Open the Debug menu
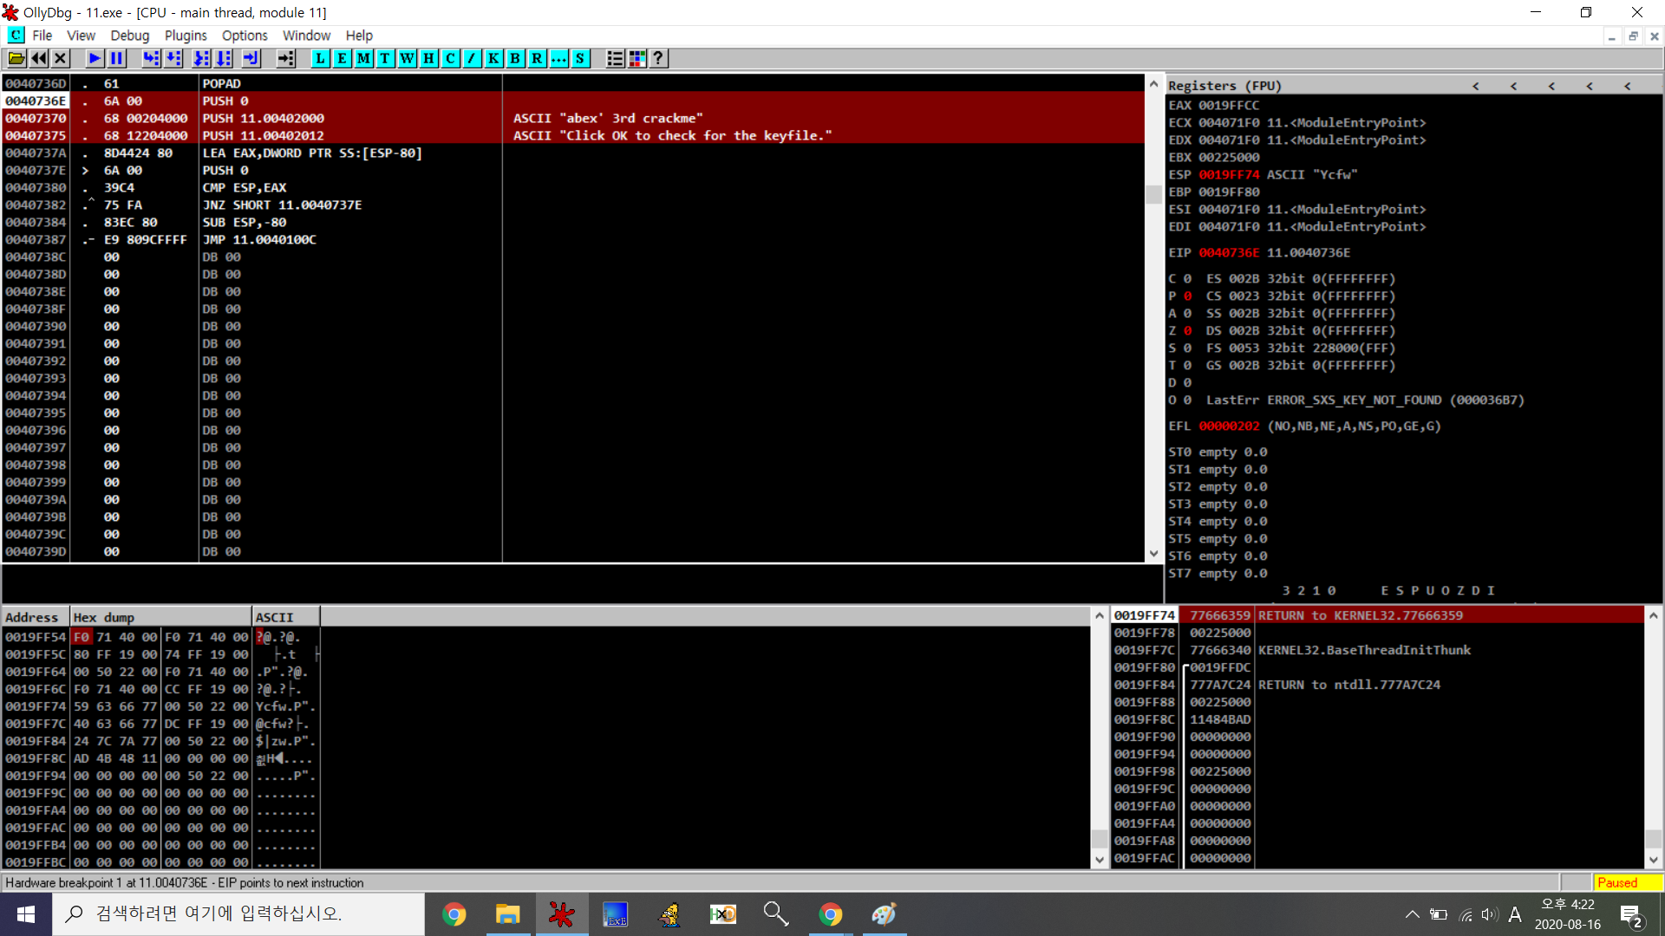The width and height of the screenshot is (1665, 936). tap(129, 36)
